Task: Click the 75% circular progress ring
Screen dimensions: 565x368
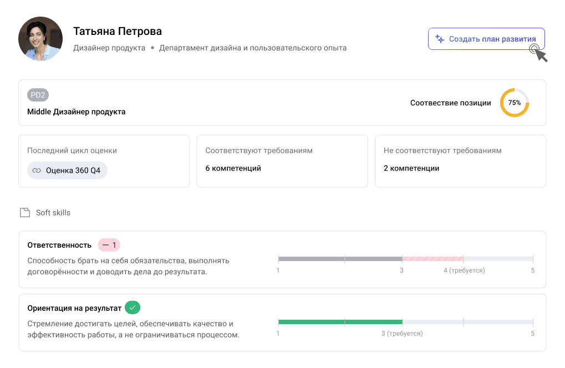Action: [514, 103]
